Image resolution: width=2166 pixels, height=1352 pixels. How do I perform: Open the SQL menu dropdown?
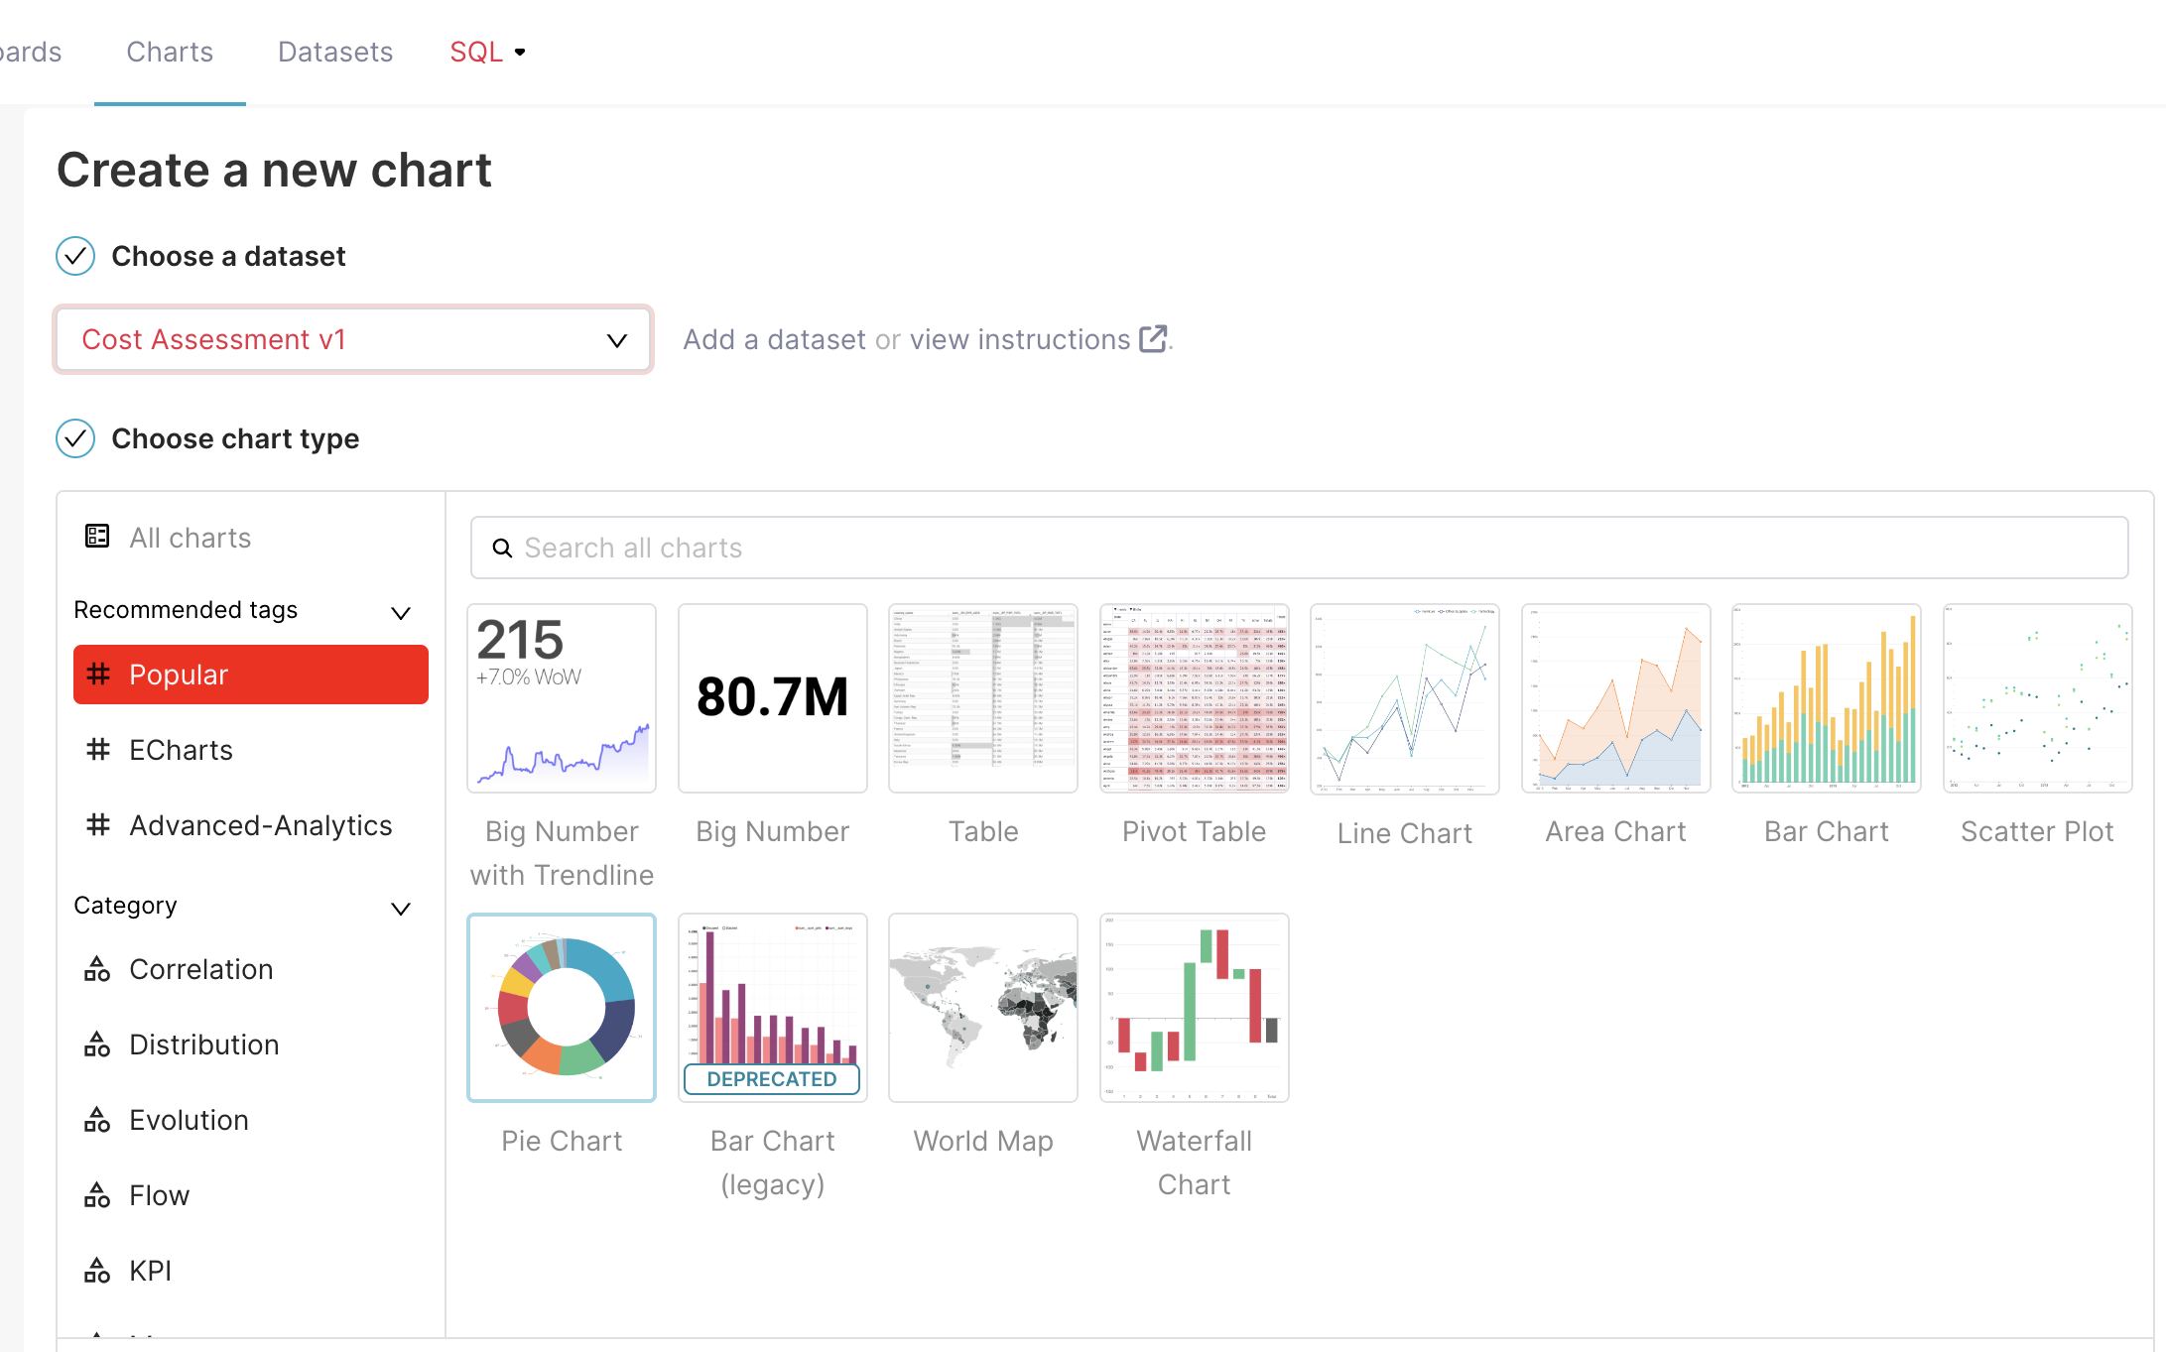(x=487, y=52)
